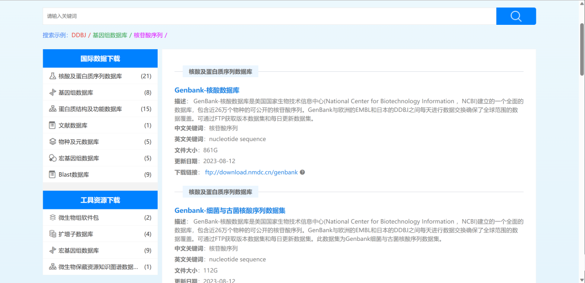Screen dimensions: 585x283
Task: Click the icon beside Blast数据库
Action: (x=53, y=174)
